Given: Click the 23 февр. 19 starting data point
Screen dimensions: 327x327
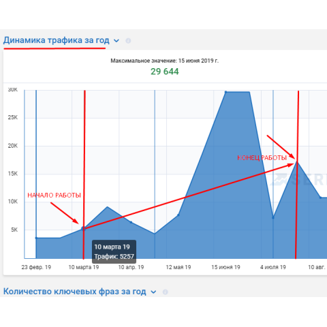Looking at the screenshot, I should (36, 238).
